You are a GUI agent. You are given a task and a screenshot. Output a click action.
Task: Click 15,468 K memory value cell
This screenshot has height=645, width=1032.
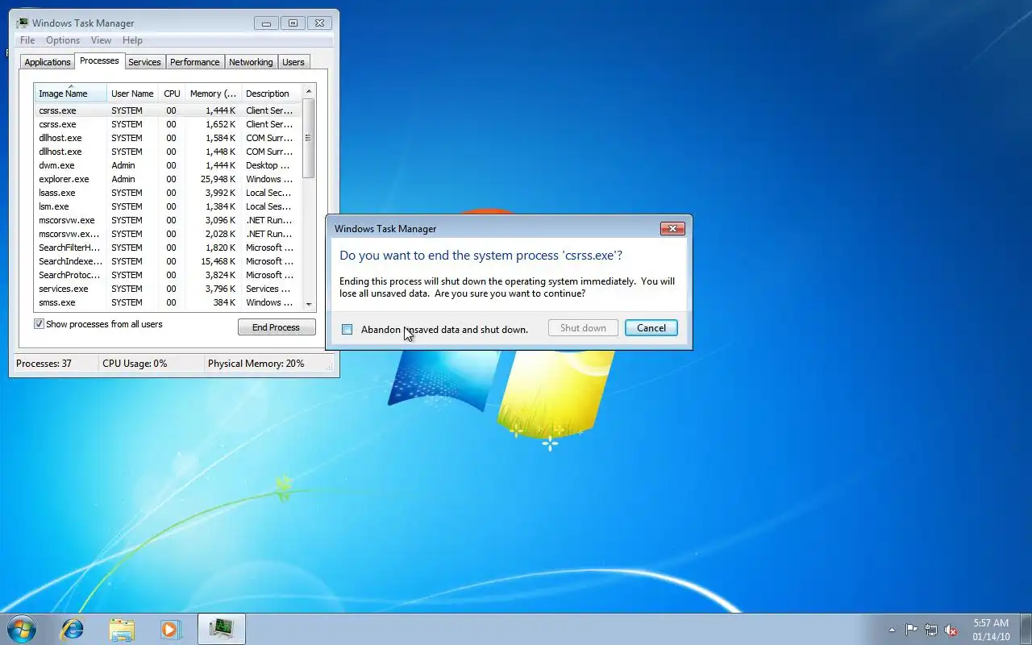pyautogui.click(x=216, y=261)
